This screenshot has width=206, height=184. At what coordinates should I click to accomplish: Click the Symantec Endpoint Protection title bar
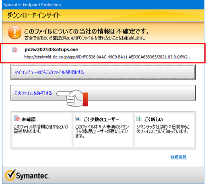click(x=103, y=5)
